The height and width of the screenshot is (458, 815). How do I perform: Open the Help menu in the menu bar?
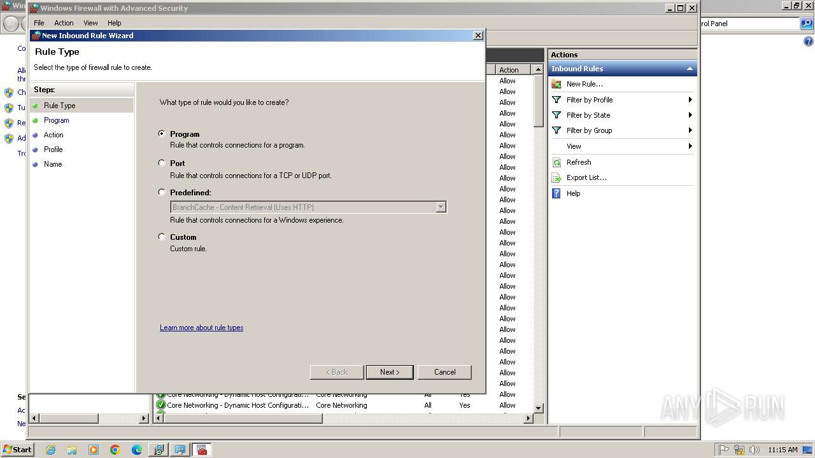(x=114, y=23)
